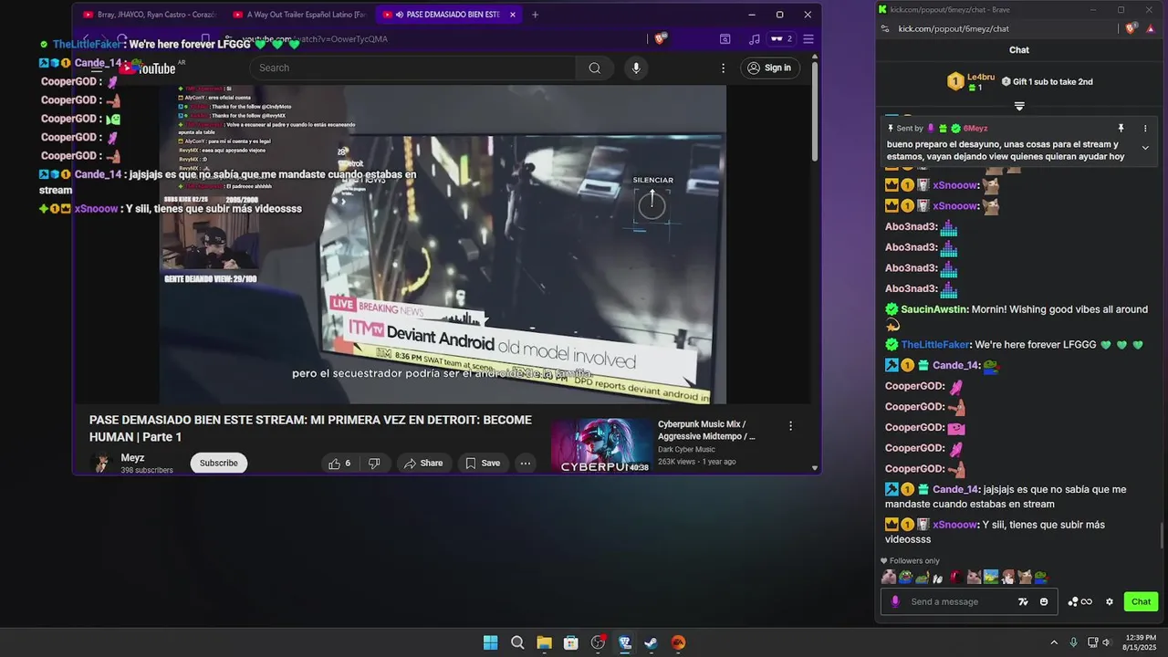Open Kick chat settings gear
This screenshot has height=657, width=1168.
(x=1110, y=601)
